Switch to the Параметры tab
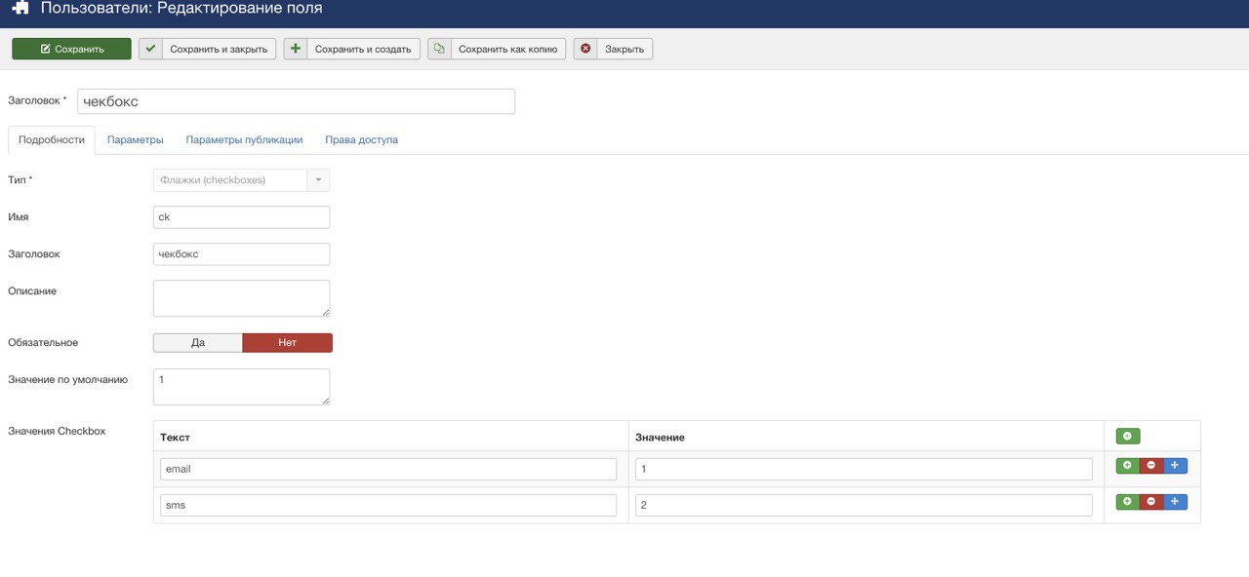 [x=135, y=139]
